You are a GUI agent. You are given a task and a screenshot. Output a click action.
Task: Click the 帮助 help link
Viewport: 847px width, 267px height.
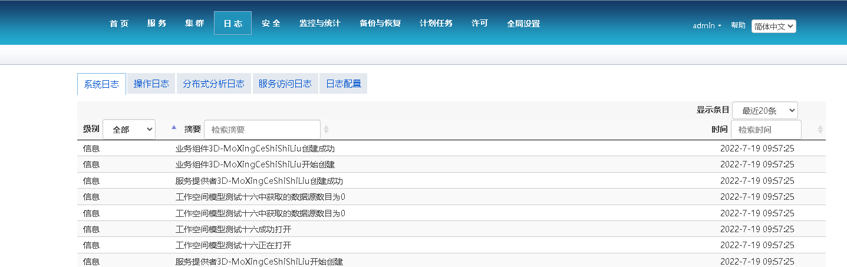738,25
